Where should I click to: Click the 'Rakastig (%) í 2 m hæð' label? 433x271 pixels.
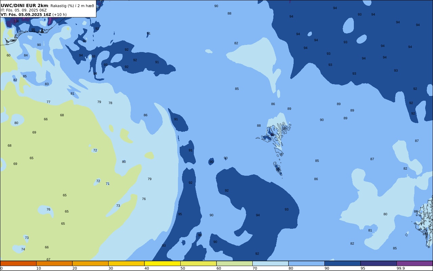(72, 6)
